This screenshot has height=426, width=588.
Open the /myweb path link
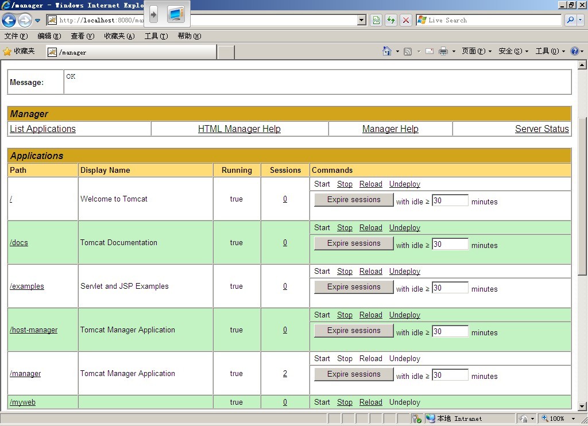pyautogui.click(x=22, y=402)
